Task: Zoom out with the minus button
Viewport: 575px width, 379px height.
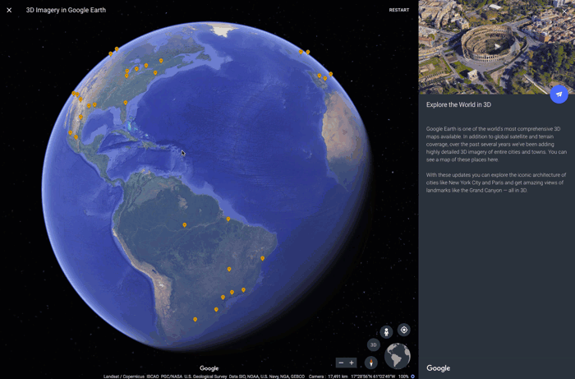Action: [341, 363]
